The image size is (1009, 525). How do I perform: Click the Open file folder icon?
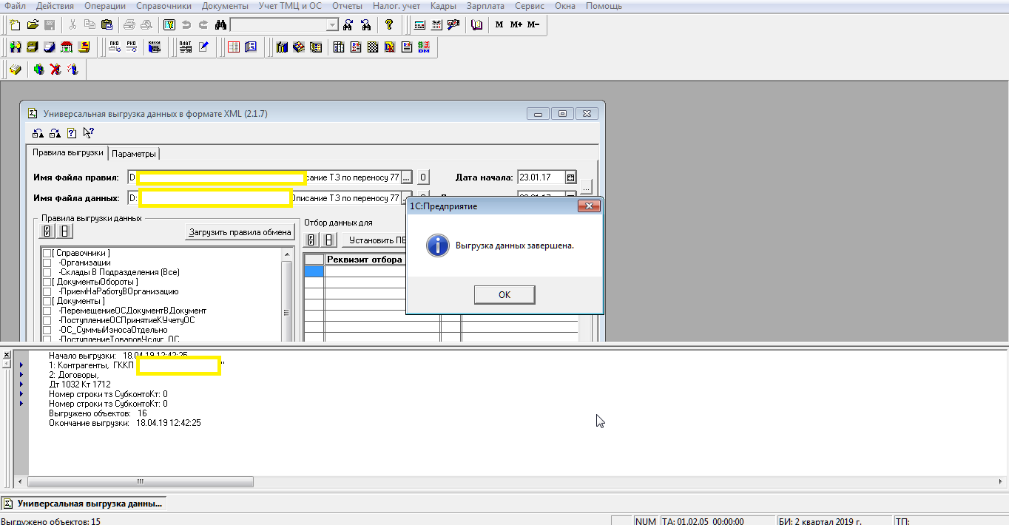coord(33,24)
